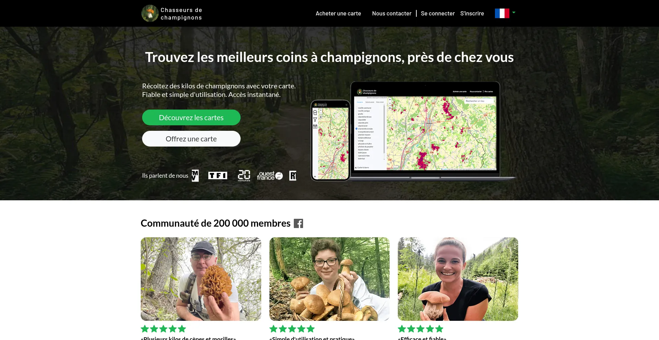Open the basket of cèpes photo
This screenshot has height=340, width=659.
pos(329,279)
